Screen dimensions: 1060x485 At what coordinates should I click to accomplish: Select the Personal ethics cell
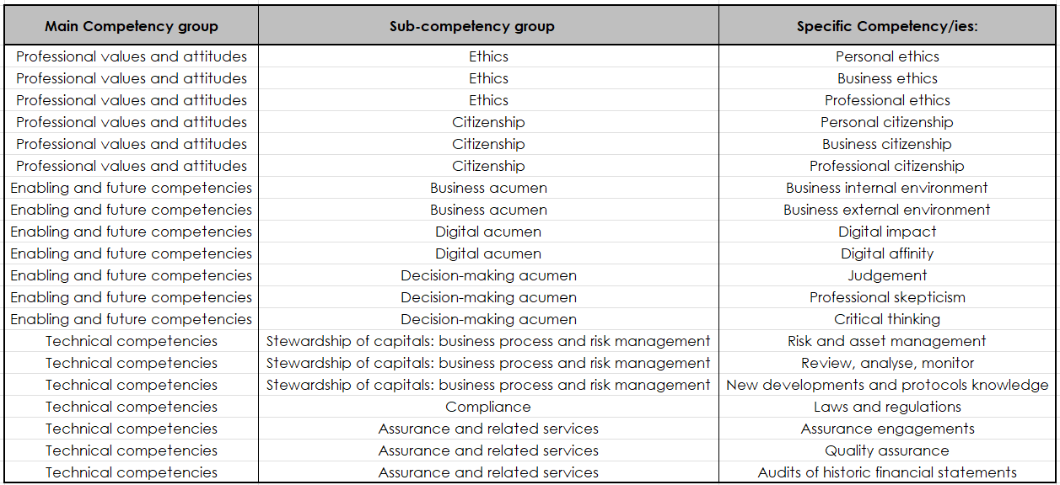(x=887, y=56)
